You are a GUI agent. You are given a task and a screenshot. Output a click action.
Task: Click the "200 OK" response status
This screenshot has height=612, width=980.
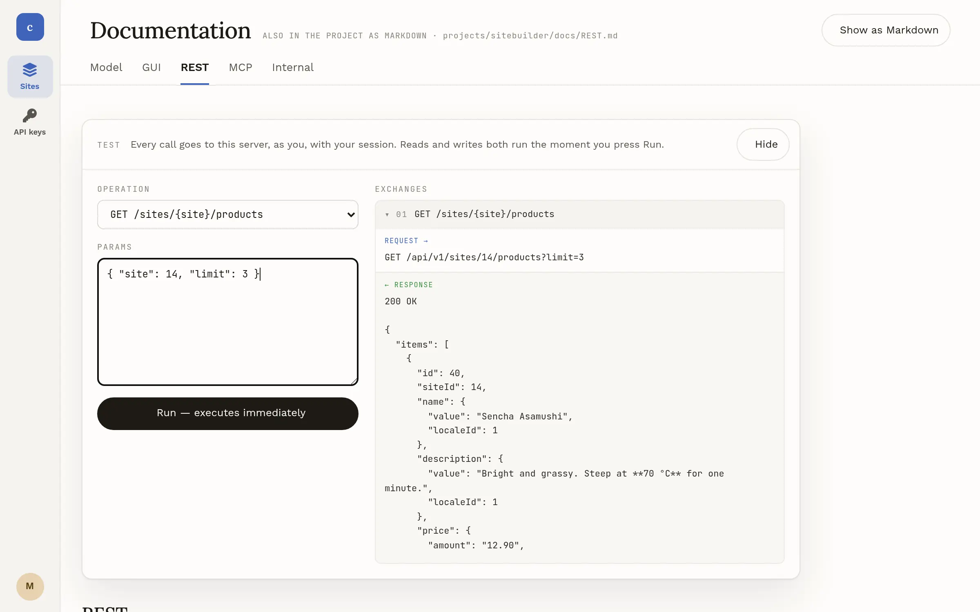click(x=401, y=302)
